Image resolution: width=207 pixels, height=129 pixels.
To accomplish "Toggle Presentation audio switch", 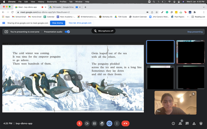I will 67,32.
